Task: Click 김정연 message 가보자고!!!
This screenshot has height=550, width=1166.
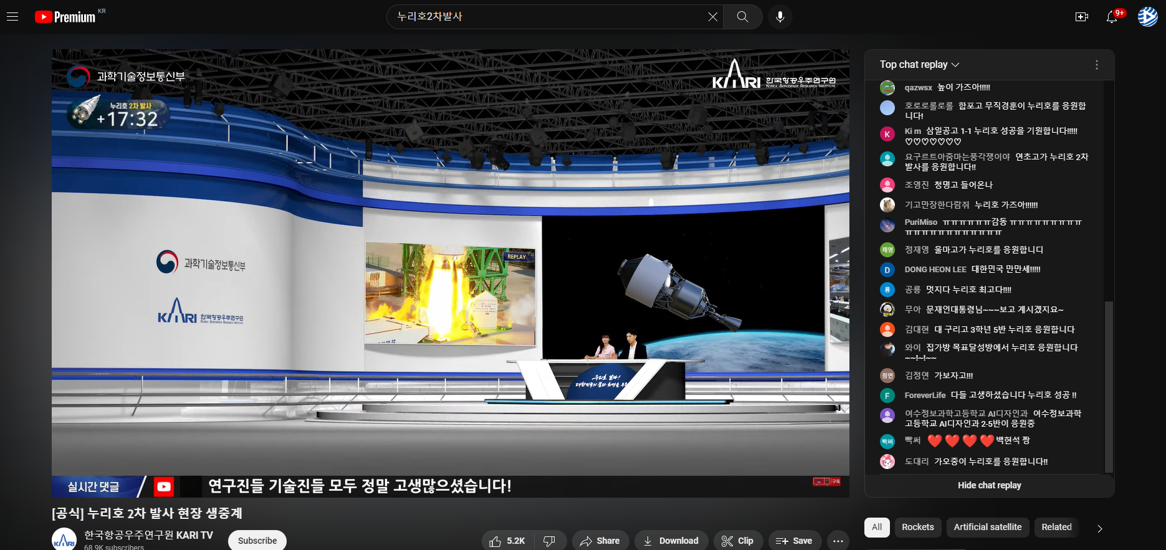Action: click(x=953, y=376)
